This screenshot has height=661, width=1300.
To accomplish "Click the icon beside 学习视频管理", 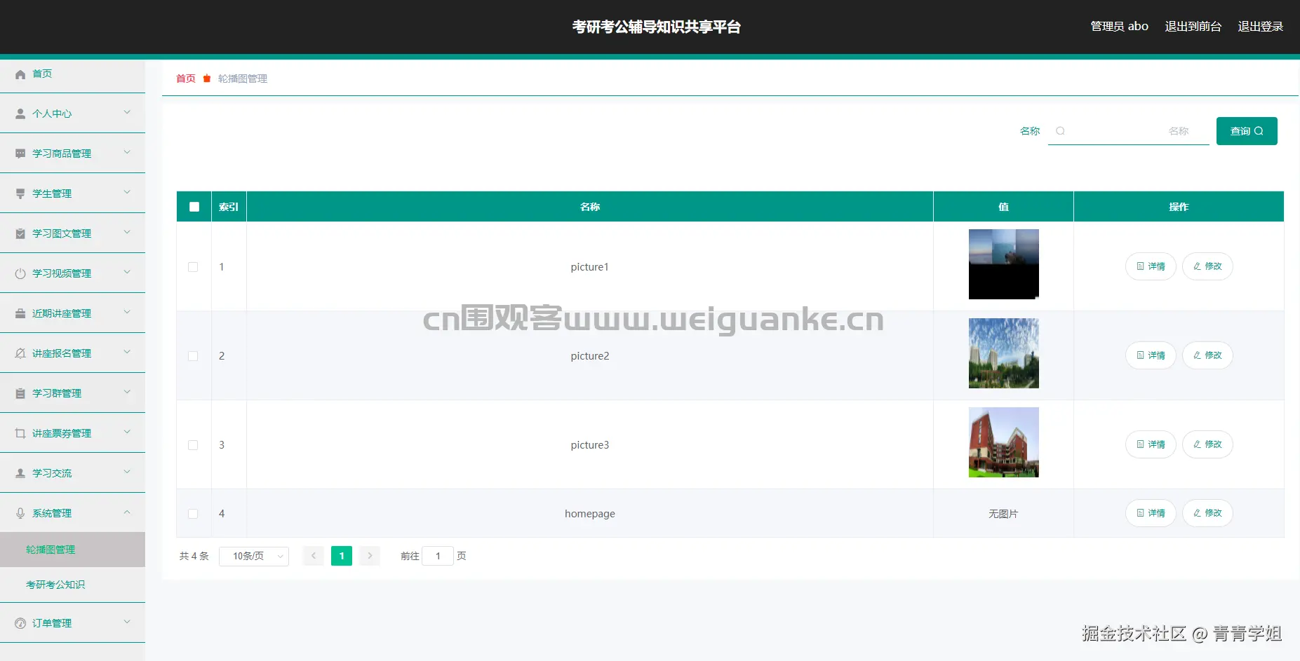I will click(x=20, y=273).
